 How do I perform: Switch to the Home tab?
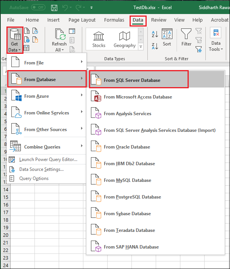coord(32,20)
